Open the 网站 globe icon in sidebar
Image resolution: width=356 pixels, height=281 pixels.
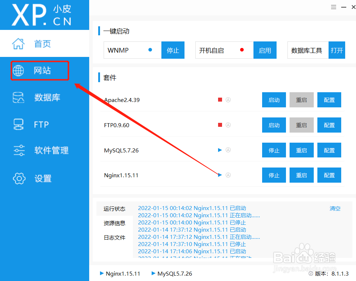point(18,71)
